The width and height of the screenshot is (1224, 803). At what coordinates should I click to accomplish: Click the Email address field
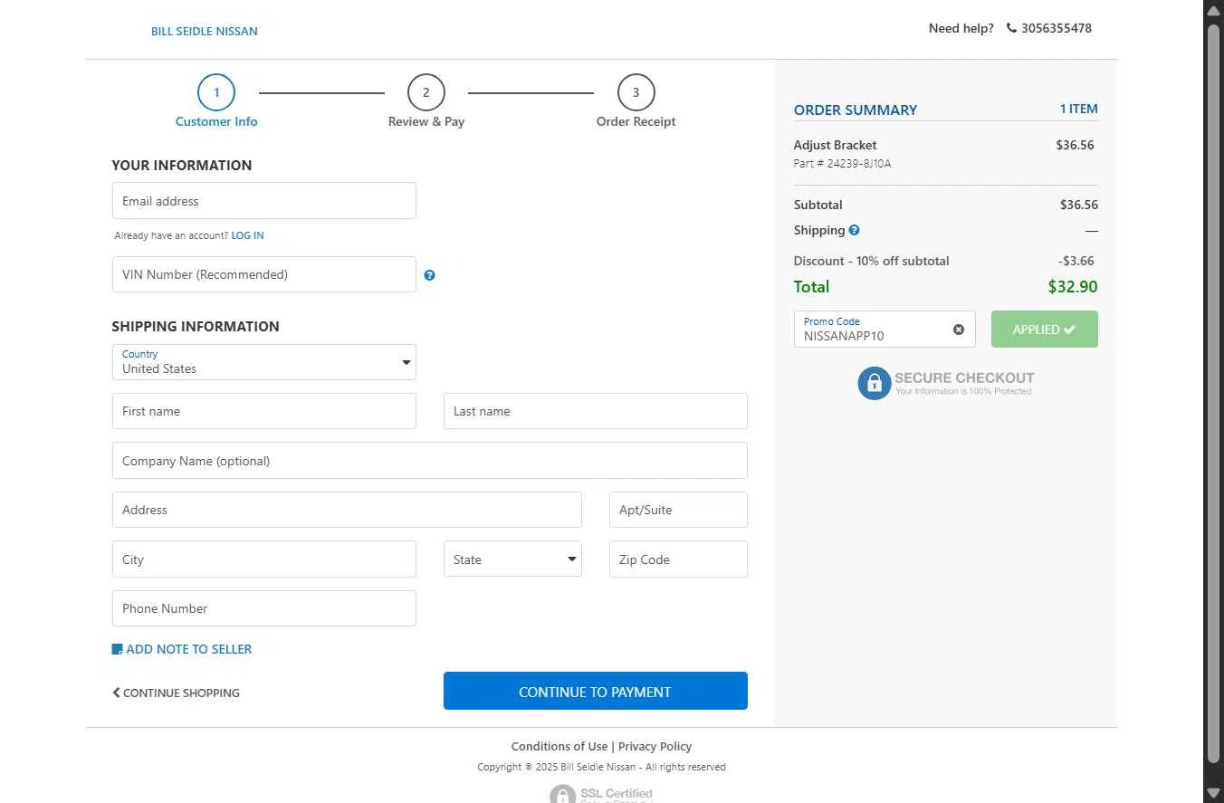coord(263,201)
